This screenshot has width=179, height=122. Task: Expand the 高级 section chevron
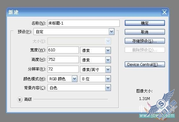click(x=20, y=99)
